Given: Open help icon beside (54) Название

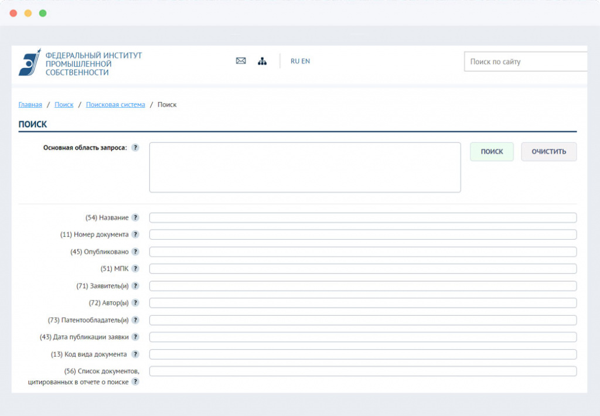Looking at the screenshot, I should tap(135, 218).
